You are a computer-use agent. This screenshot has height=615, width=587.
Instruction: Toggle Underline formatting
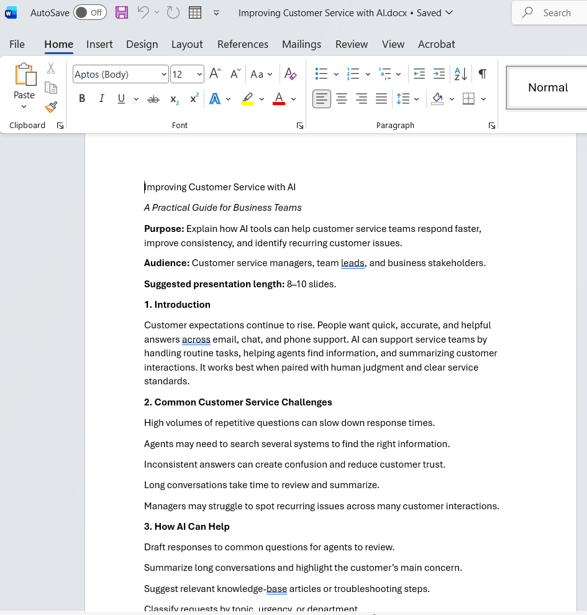coord(122,99)
